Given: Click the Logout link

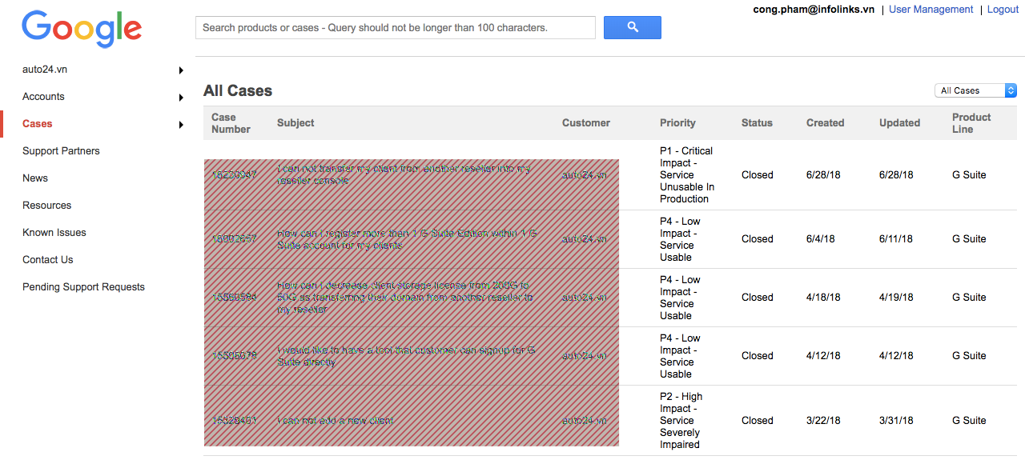Looking at the screenshot, I should (1003, 10).
